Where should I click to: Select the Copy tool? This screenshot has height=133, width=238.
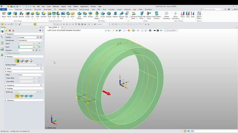click(x=188, y=15)
